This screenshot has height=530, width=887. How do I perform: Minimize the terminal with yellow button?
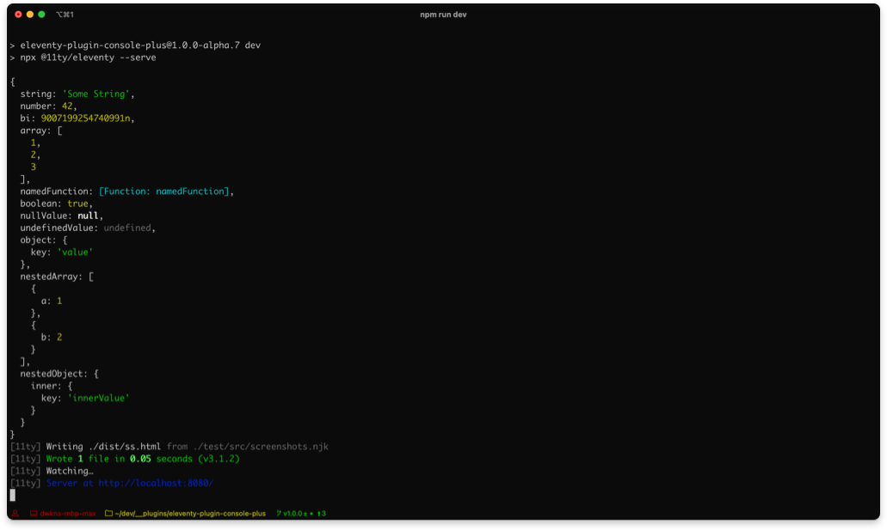point(30,15)
